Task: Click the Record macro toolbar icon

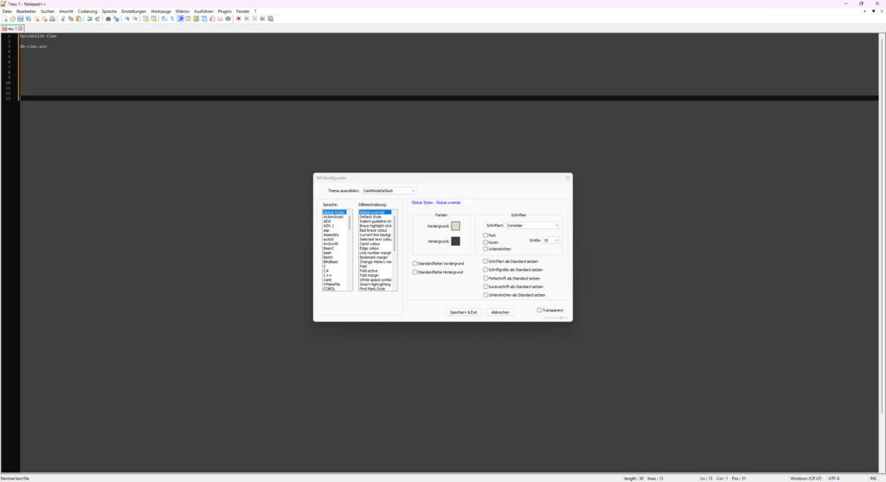Action: click(239, 18)
